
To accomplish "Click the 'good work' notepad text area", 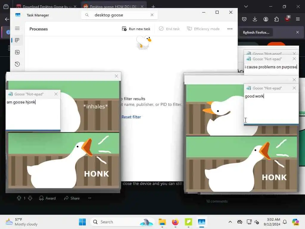I will [271, 108].
